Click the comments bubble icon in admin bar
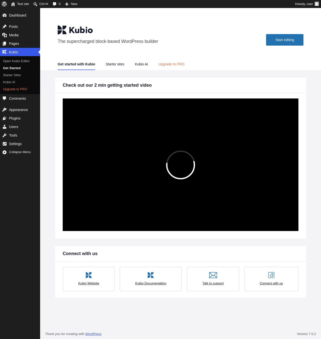 55,4
